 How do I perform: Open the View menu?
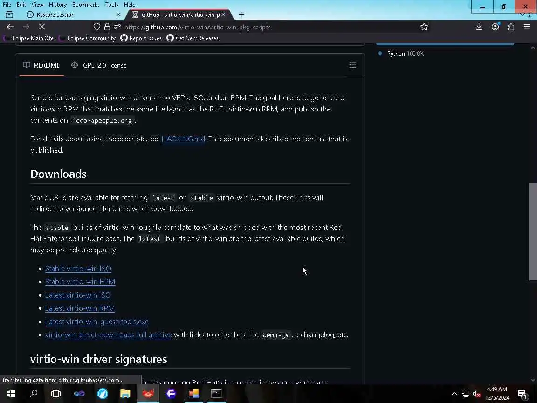[37, 5]
